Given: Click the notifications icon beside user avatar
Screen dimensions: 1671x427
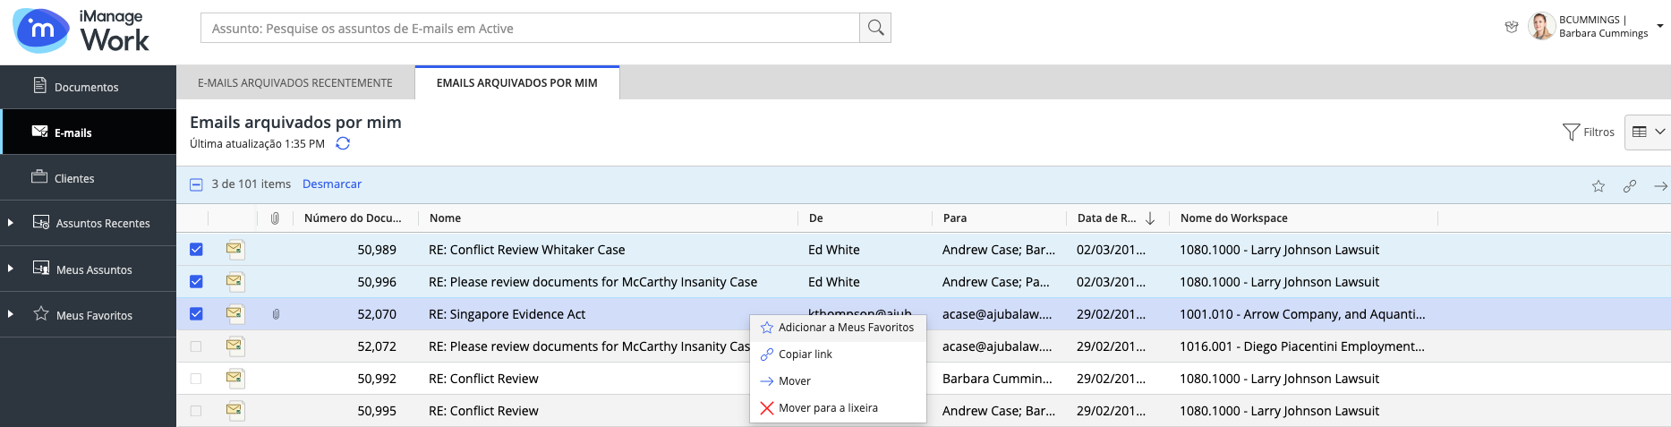Looking at the screenshot, I should [x=1511, y=27].
